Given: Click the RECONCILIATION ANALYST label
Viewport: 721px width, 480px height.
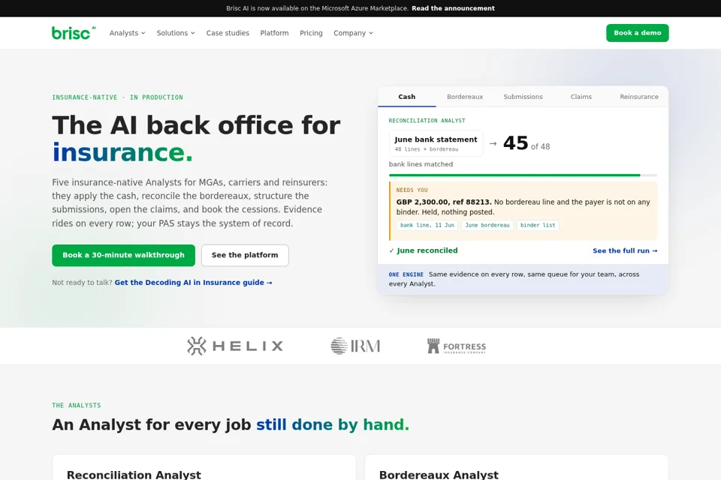Looking at the screenshot, I should [427, 121].
